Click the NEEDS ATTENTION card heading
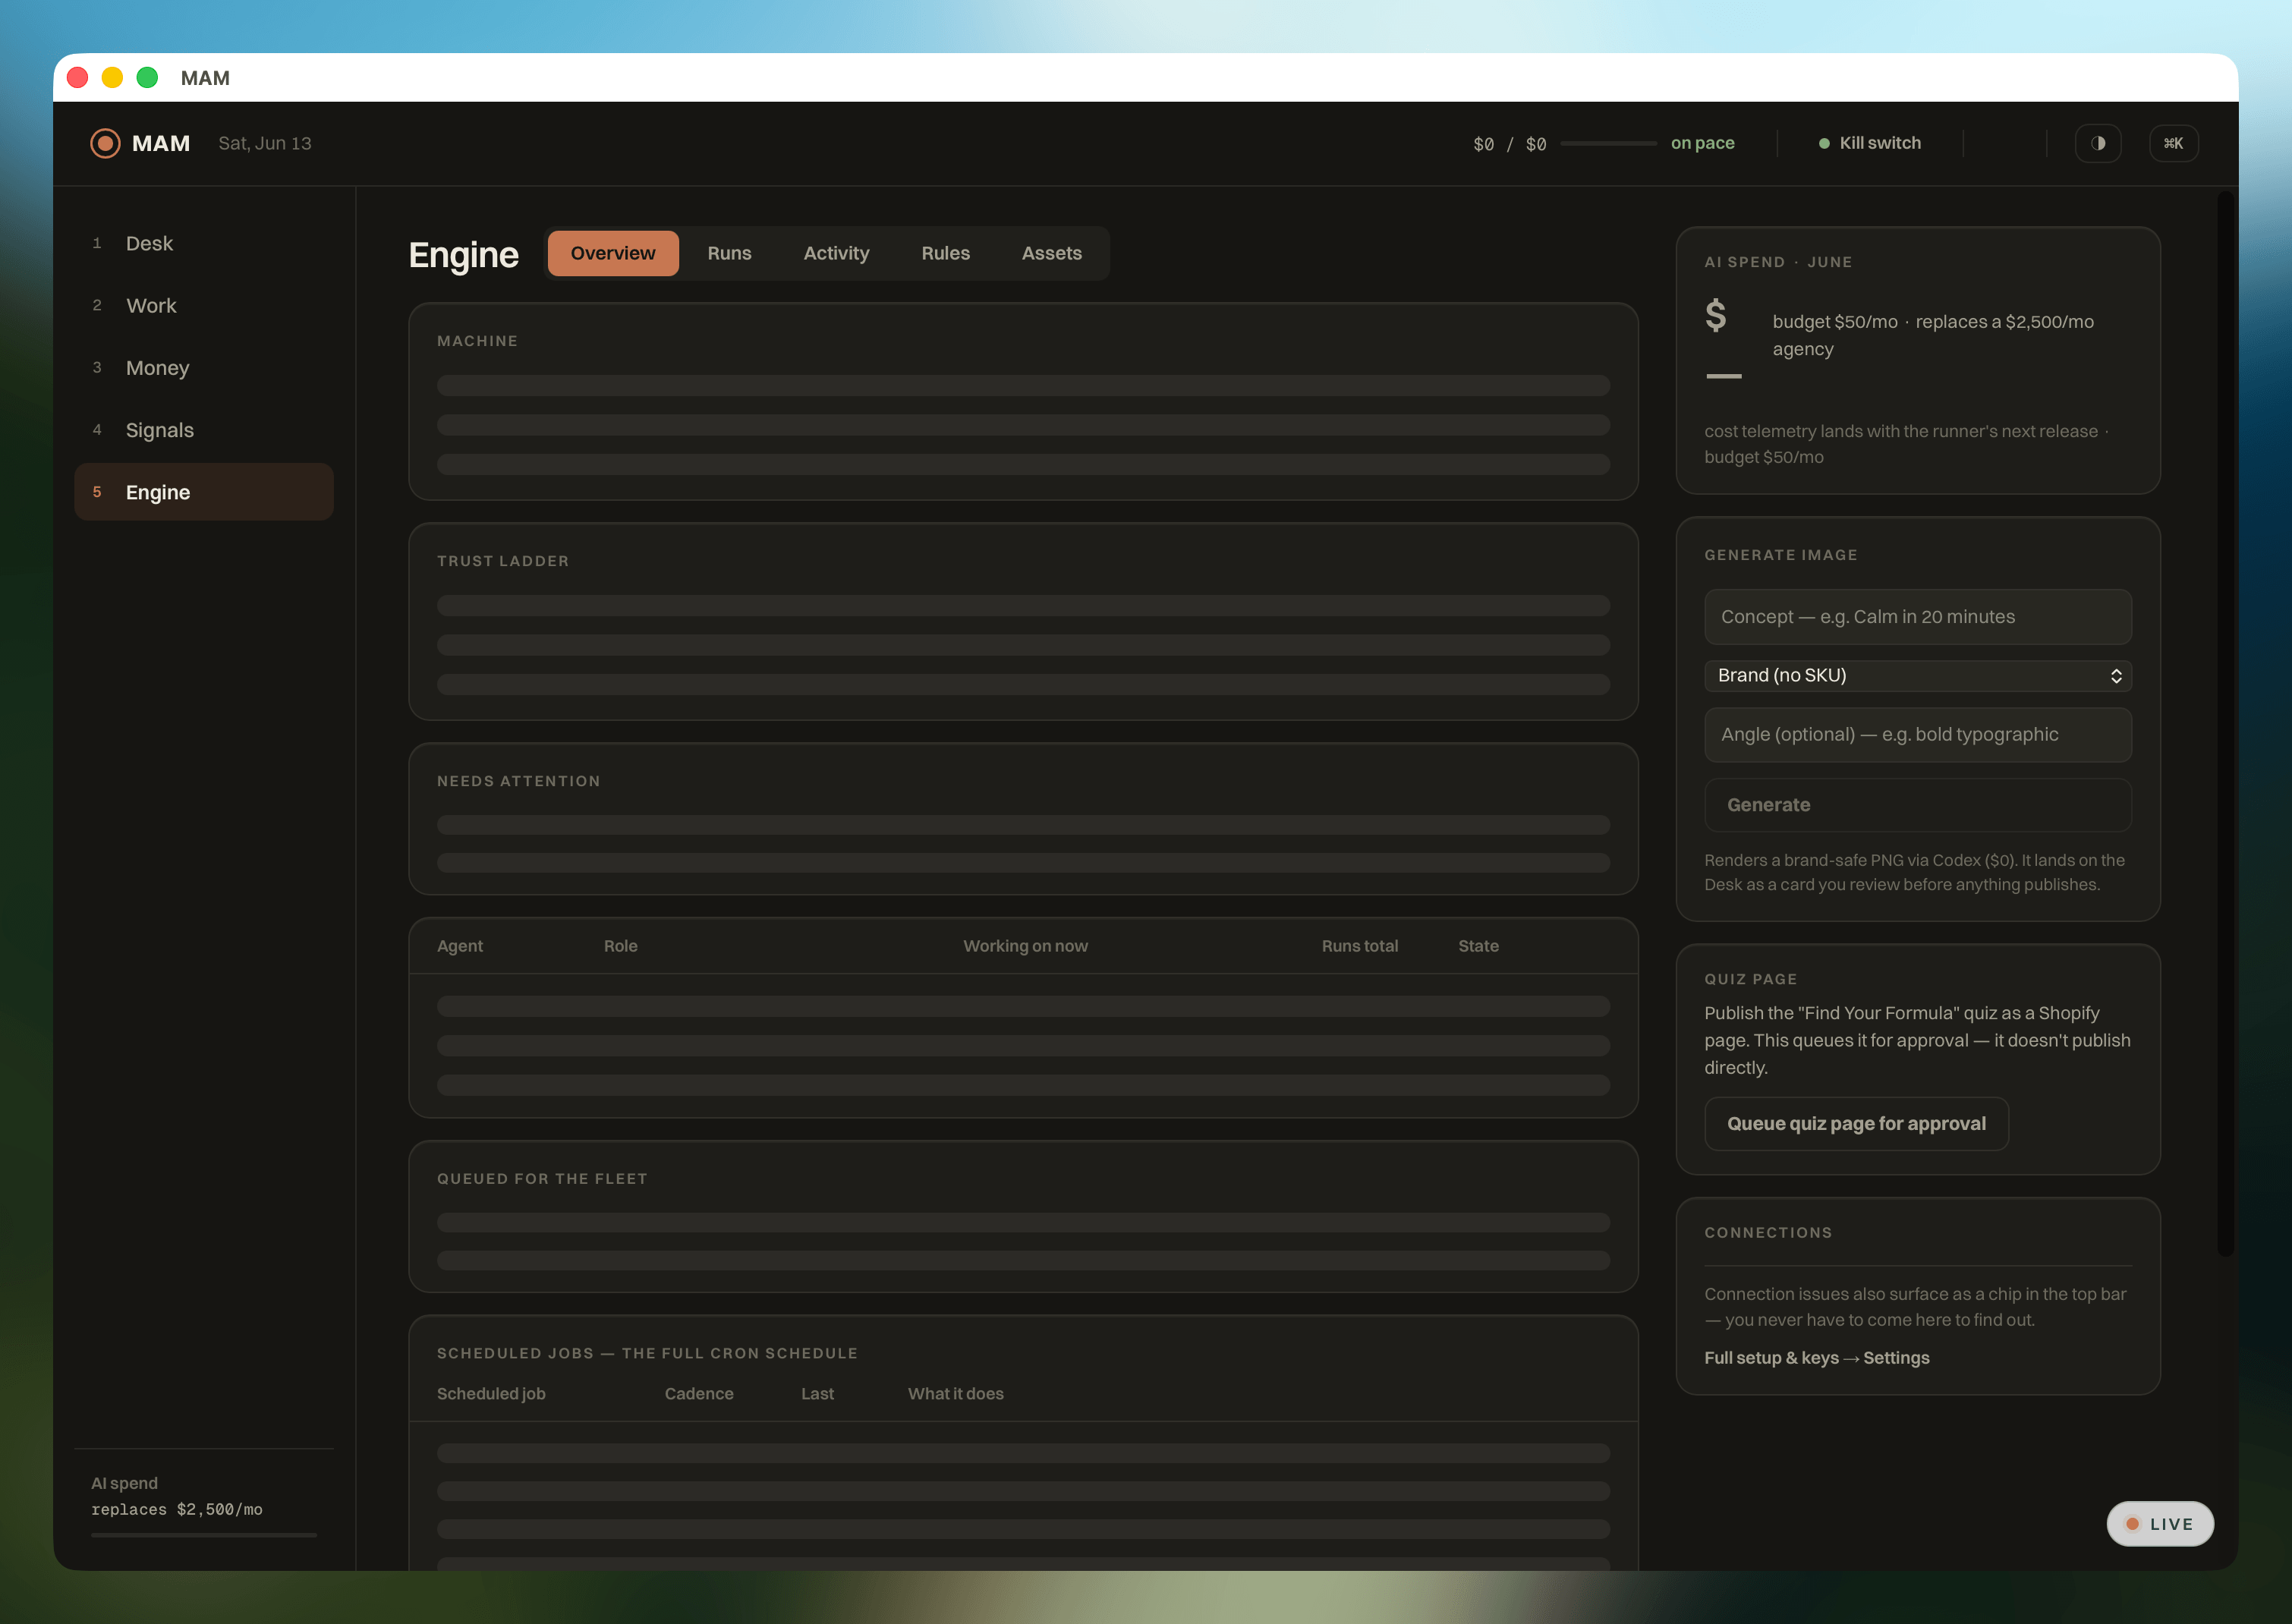 click(519, 781)
